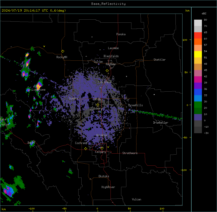
Task: Click the Olds city label
Action: [x=98, y=99]
